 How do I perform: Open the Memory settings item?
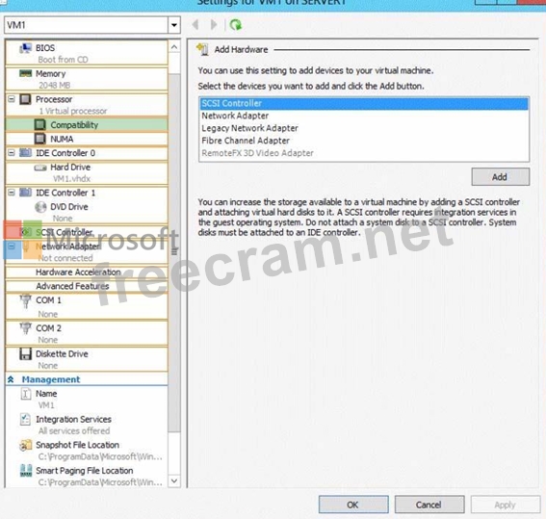pyautogui.click(x=87, y=79)
